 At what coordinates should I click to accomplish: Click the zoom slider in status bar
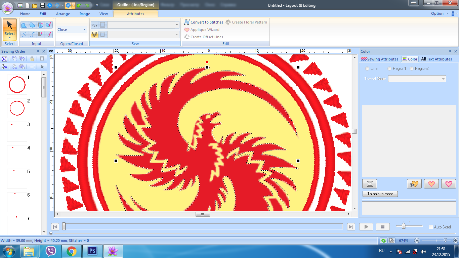tap(445, 241)
